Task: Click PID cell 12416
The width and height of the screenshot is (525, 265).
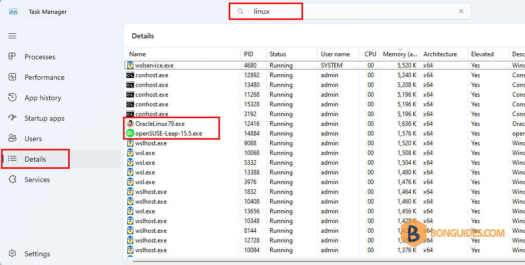Action: (x=252, y=124)
